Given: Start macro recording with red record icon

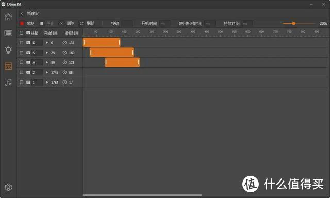Looking at the screenshot, I should pos(22,23).
